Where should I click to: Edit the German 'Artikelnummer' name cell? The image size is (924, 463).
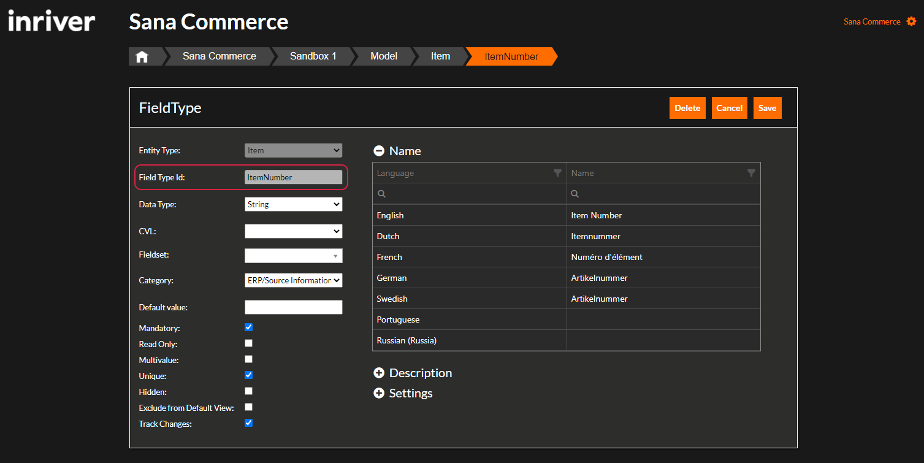pos(663,278)
